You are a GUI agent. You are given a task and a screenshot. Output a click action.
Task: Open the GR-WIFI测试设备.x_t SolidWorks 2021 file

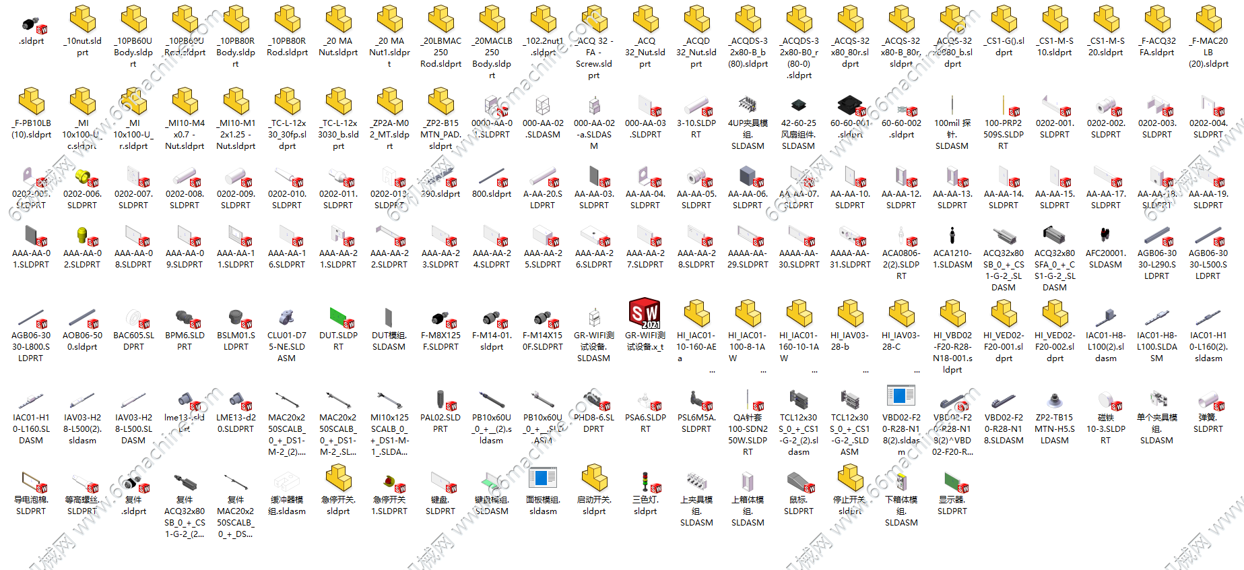645,314
